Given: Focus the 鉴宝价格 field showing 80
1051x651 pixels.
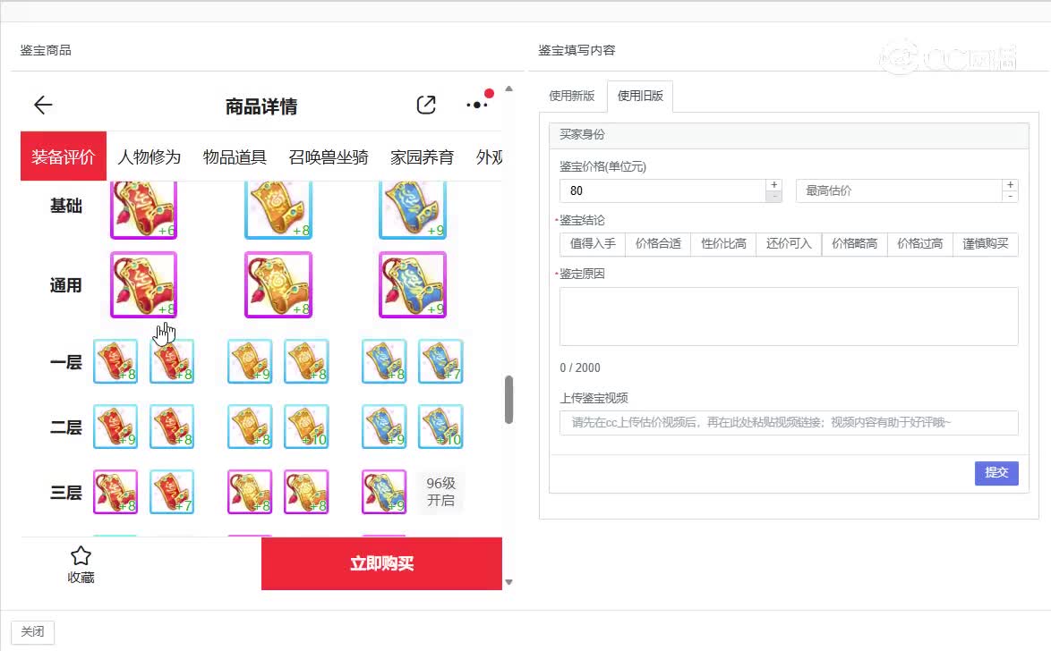Looking at the screenshot, I should click(662, 190).
